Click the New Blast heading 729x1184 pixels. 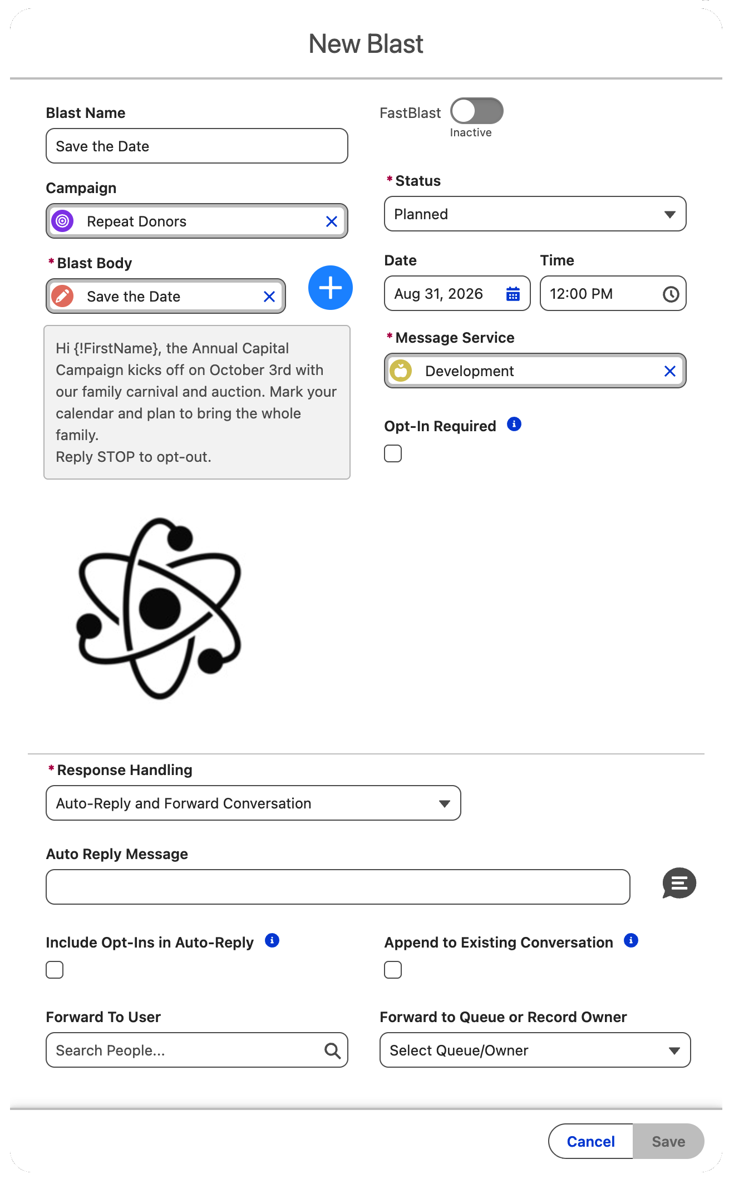(x=366, y=43)
